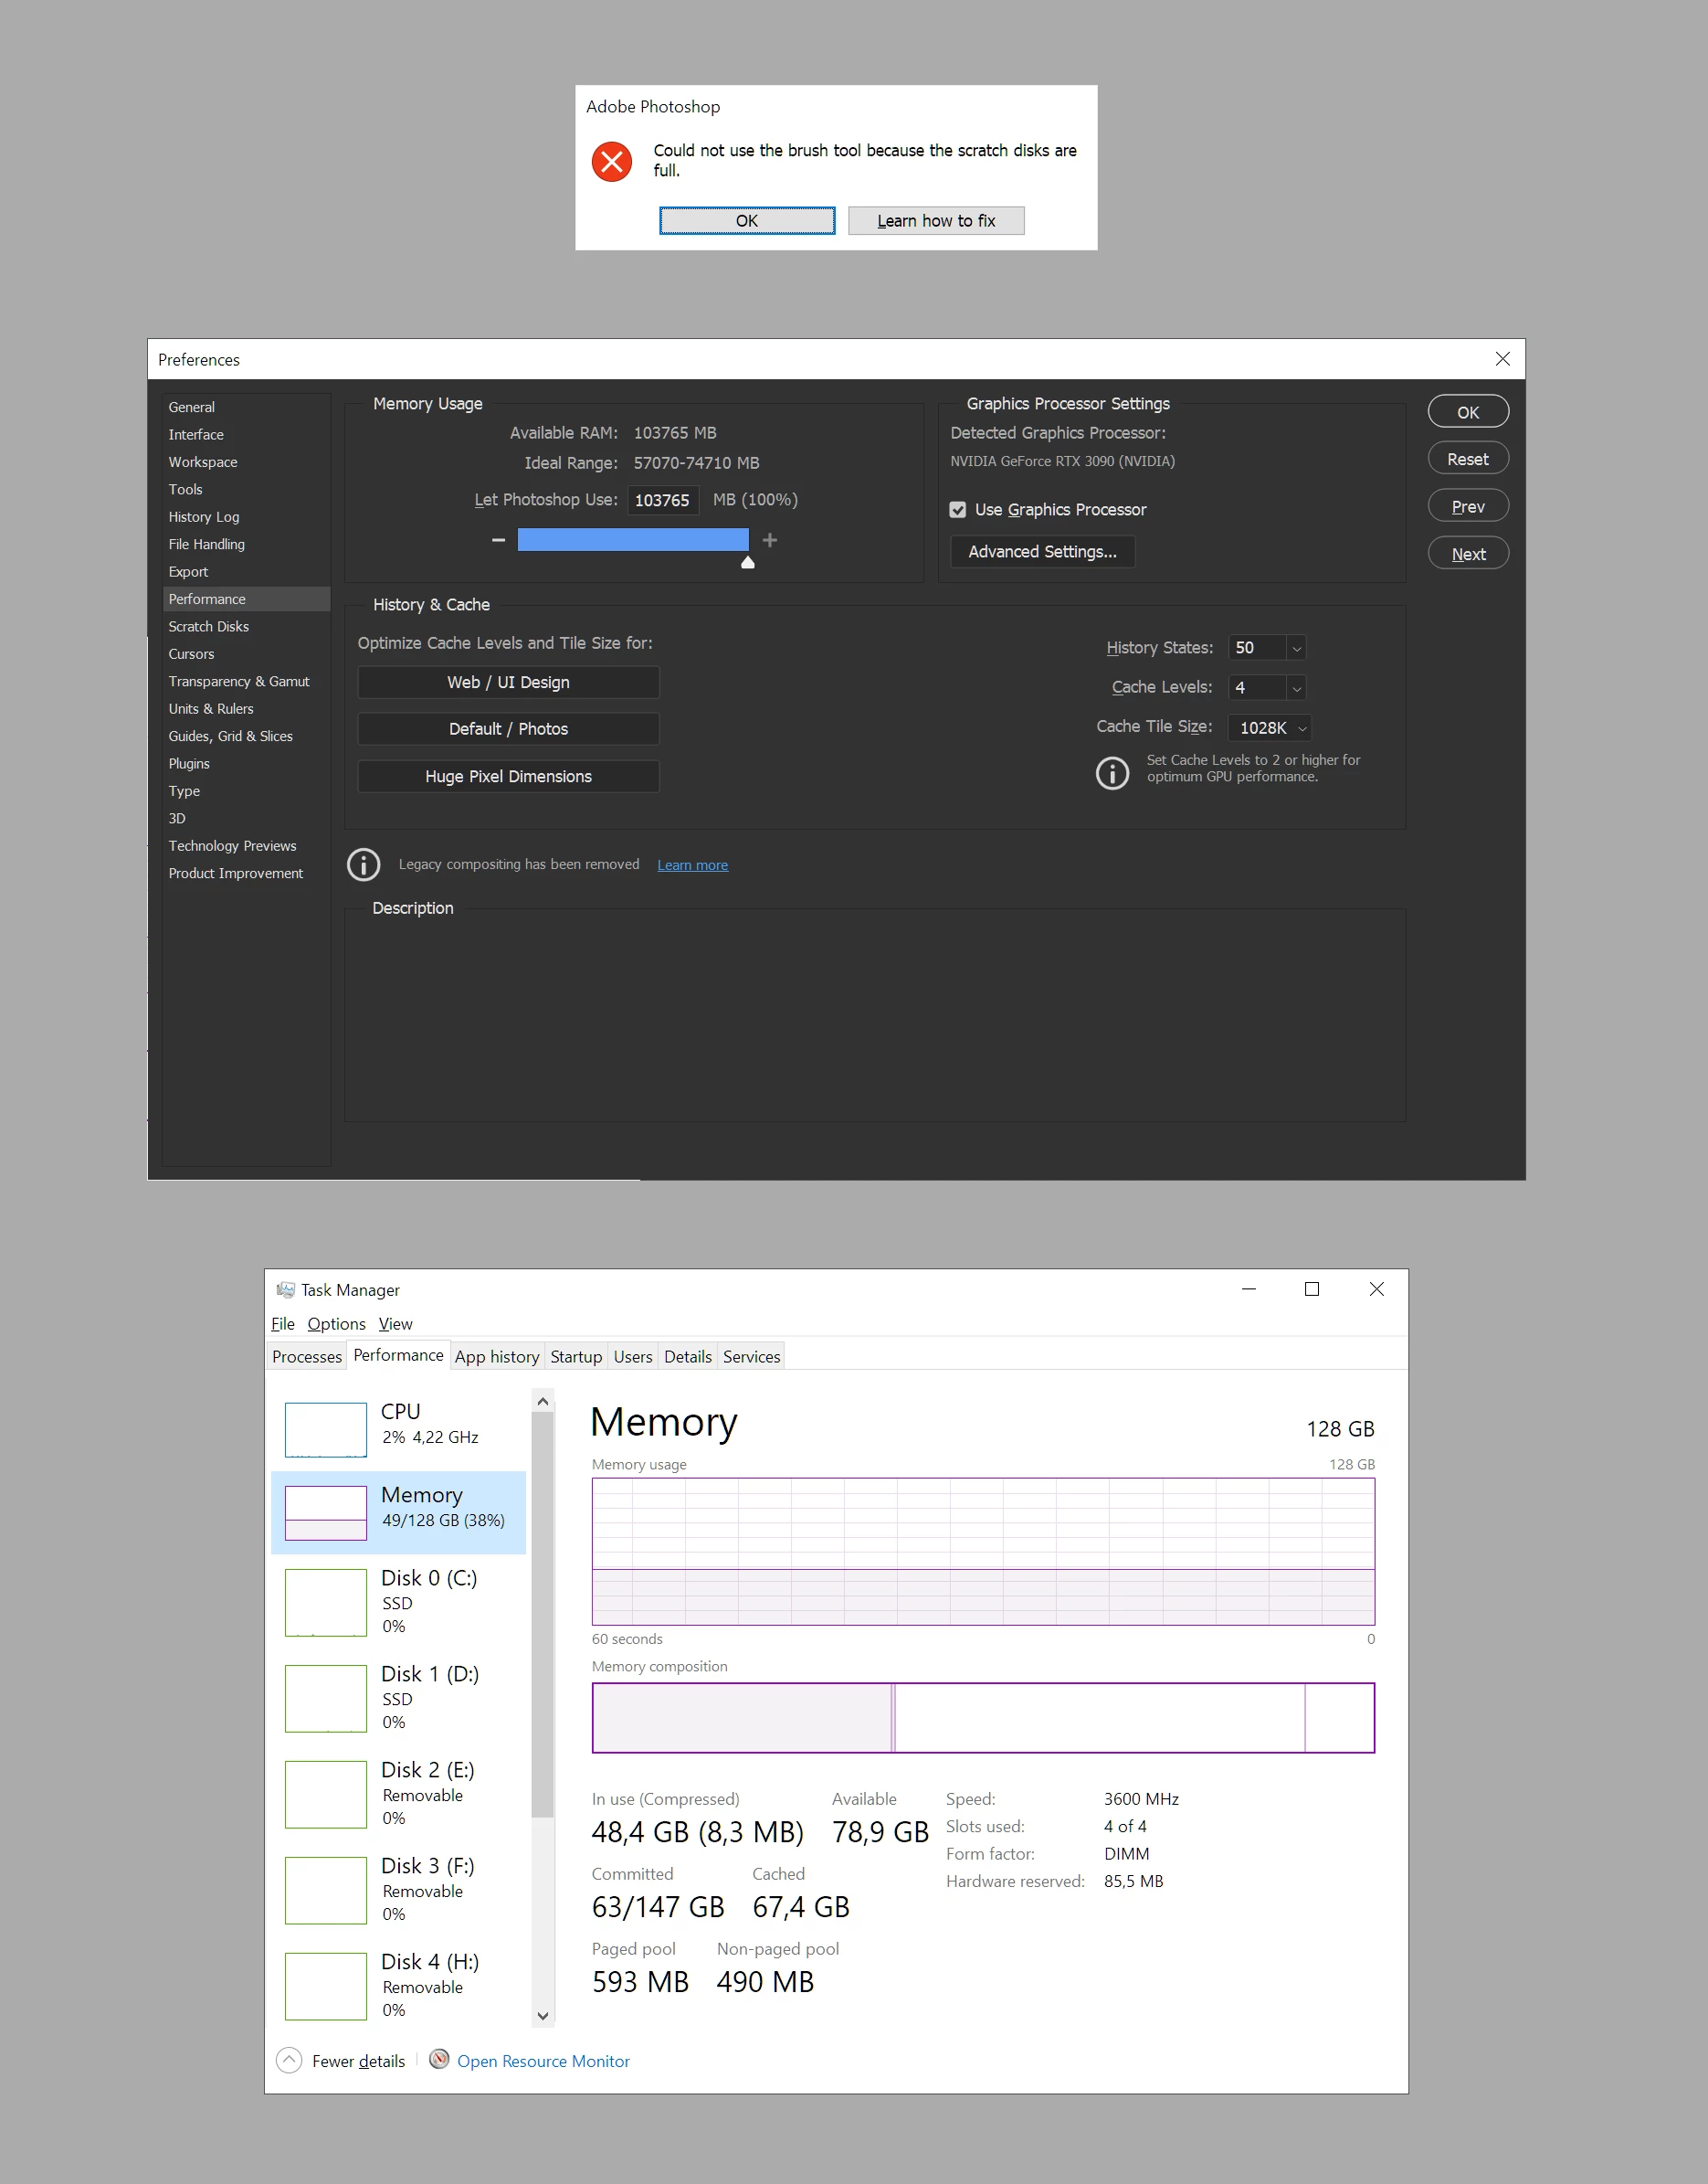This screenshot has width=1708, height=2184.
Task: Switch to App history tab
Action: click(497, 1357)
